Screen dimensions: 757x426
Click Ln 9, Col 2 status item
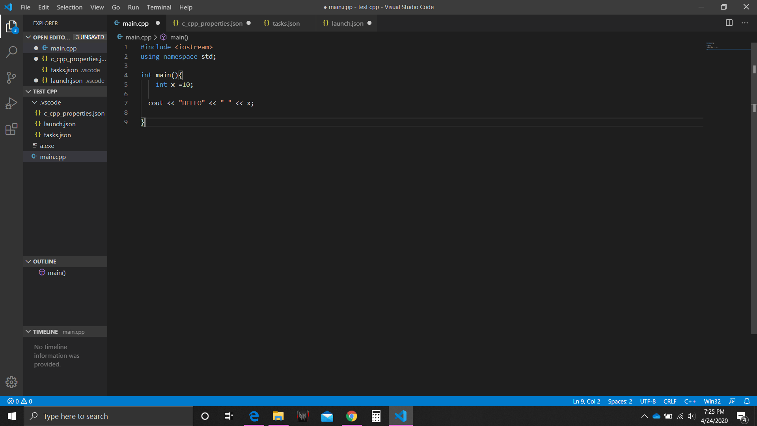tap(586, 401)
